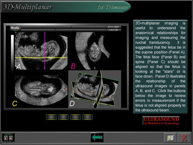Viewport: 193px width, 145px height.
Task: Click the 3D-Multiplanar title banner
Action: 27,7
